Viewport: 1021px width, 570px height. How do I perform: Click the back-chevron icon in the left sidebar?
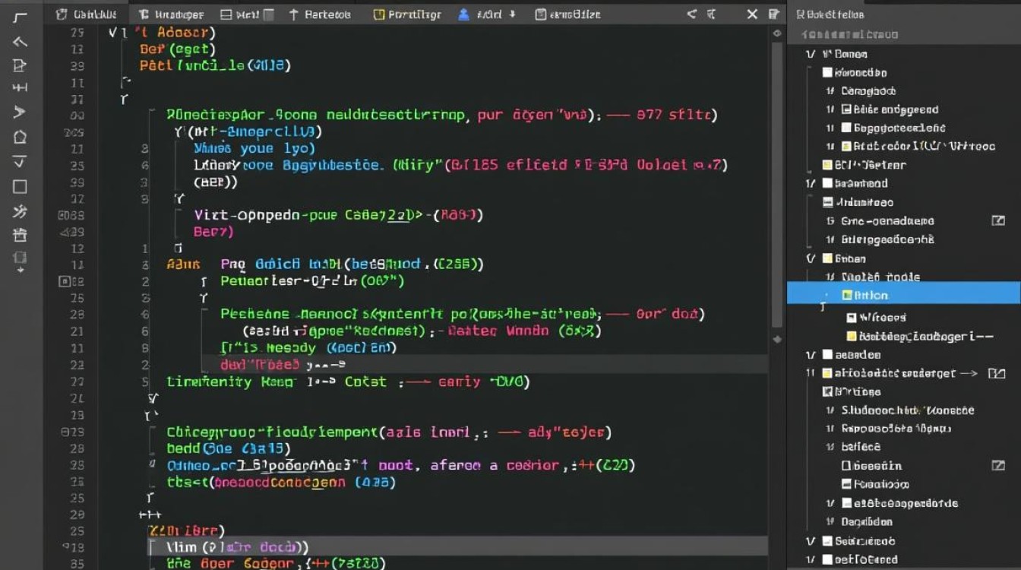pos(20,42)
